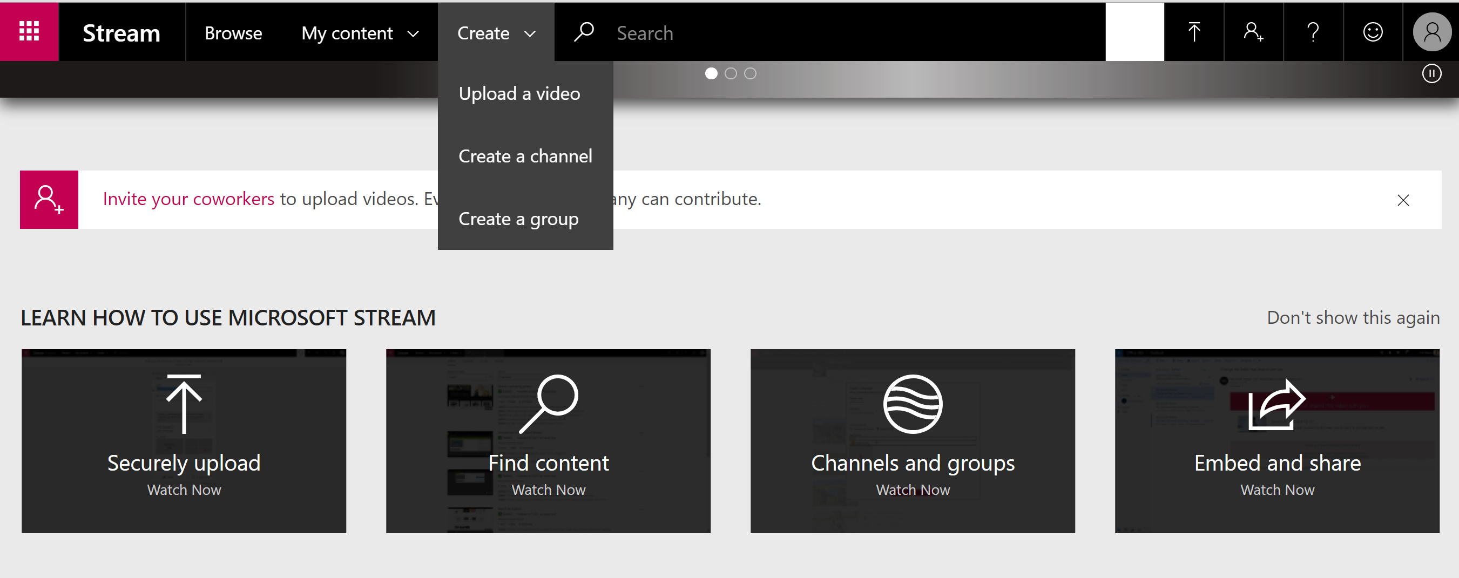The height and width of the screenshot is (578, 1459).
Task: Collapse the Create dropdown menu
Action: coord(496,33)
